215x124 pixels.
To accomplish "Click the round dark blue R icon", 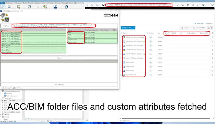I will [x=66, y=7].
